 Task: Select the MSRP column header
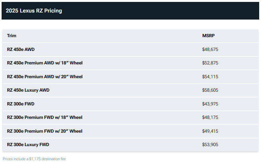[208, 36]
